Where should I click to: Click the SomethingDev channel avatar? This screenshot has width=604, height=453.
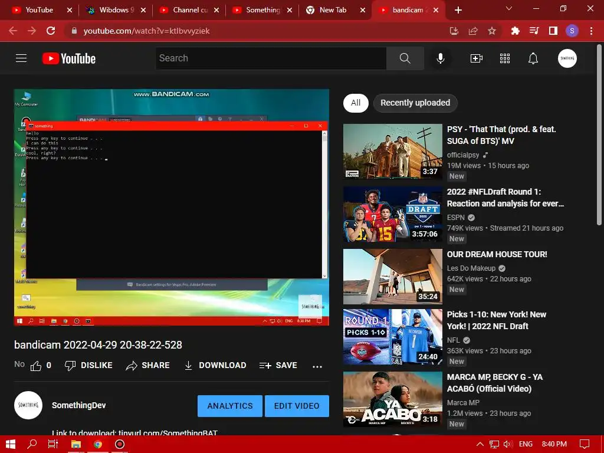click(x=28, y=405)
